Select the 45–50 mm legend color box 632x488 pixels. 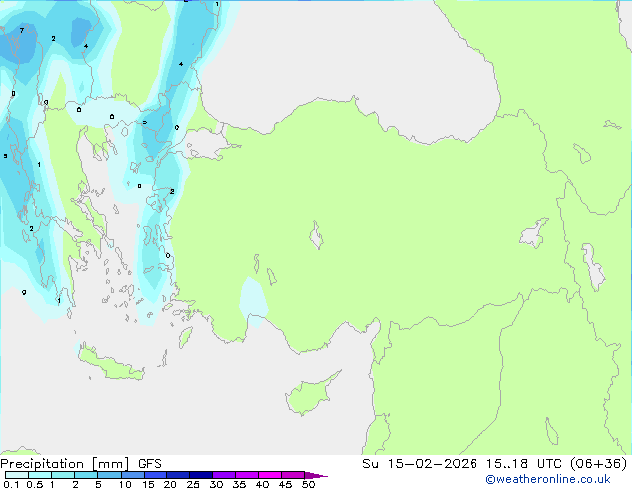click(x=293, y=475)
